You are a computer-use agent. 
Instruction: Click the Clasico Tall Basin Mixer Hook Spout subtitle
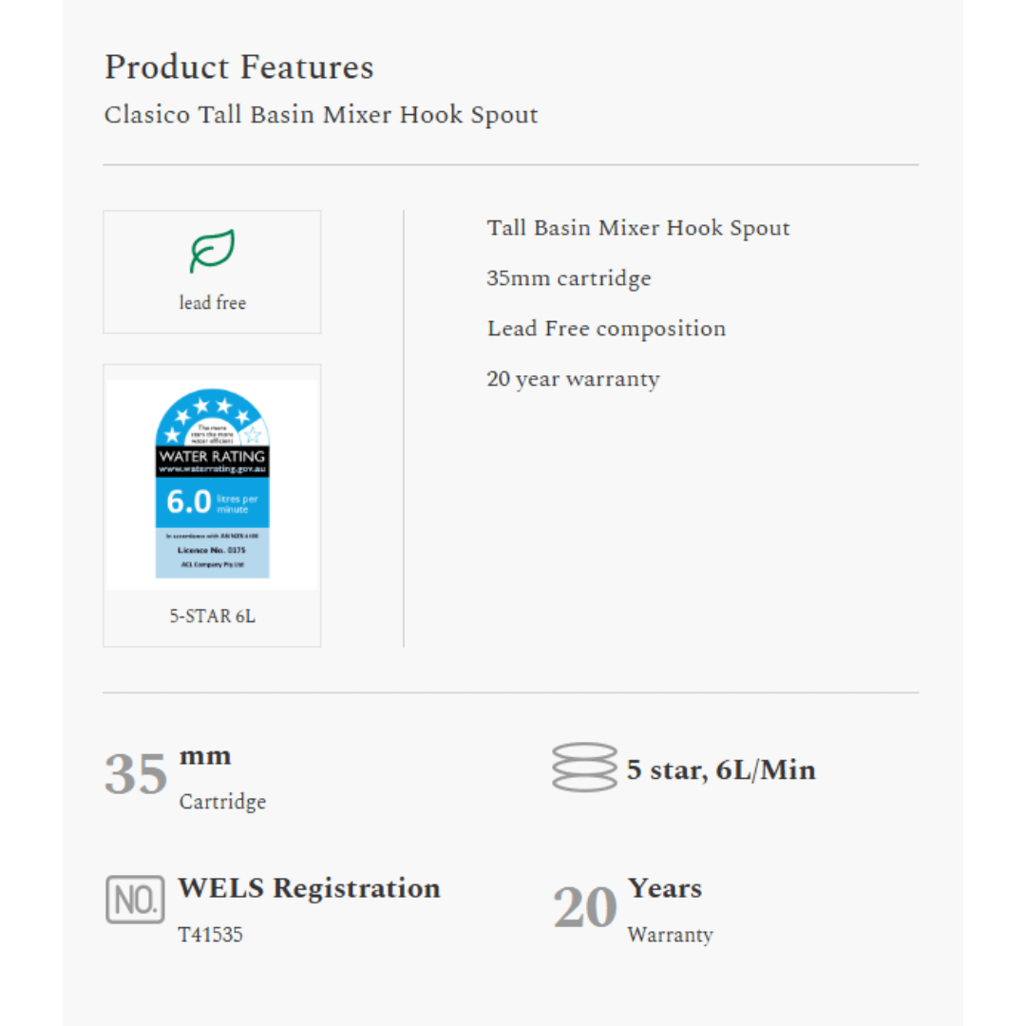pos(321,115)
